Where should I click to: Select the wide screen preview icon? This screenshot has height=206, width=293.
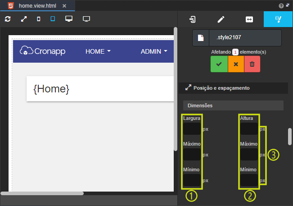(x=86, y=19)
